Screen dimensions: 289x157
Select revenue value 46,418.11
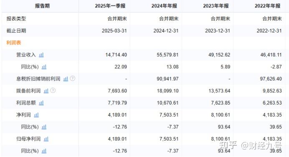click(x=271, y=55)
